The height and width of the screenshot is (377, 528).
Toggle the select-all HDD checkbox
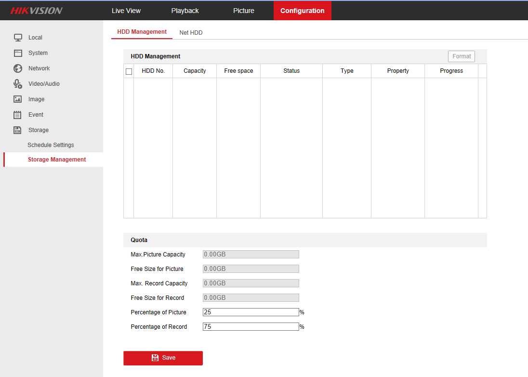[129, 71]
